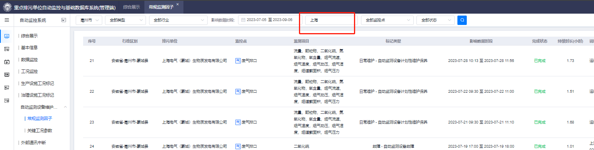The width and height of the screenshot is (594, 150).
Task: Collapse the 自动监控系统 menu panel icon
Action: click(x=64, y=20)
